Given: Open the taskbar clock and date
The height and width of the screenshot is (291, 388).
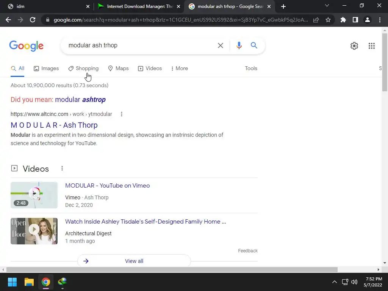Looking at the screenshot, I should tap(373, 282).
